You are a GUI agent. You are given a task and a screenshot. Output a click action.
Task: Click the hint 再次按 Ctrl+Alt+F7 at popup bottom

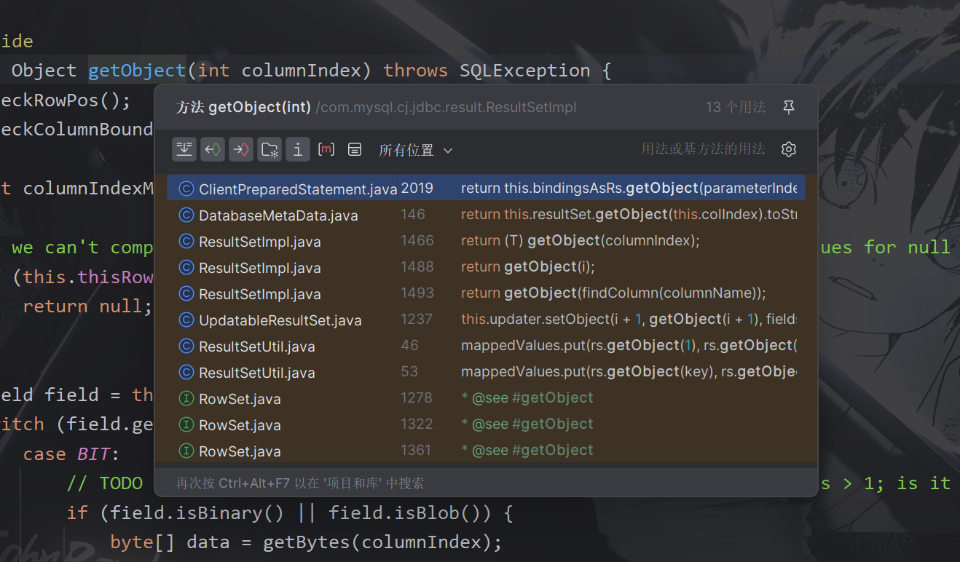point(301,483)
